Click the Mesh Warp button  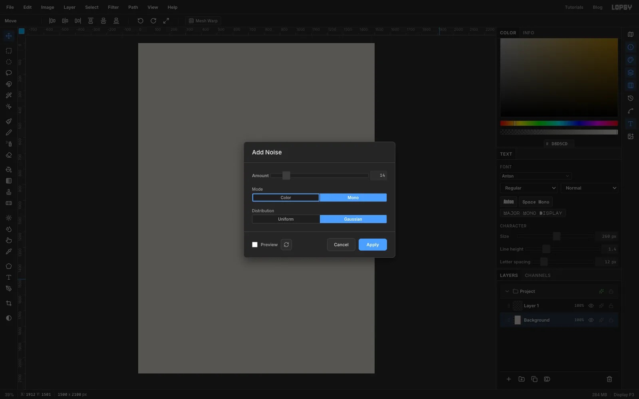[x=203, y=21]
